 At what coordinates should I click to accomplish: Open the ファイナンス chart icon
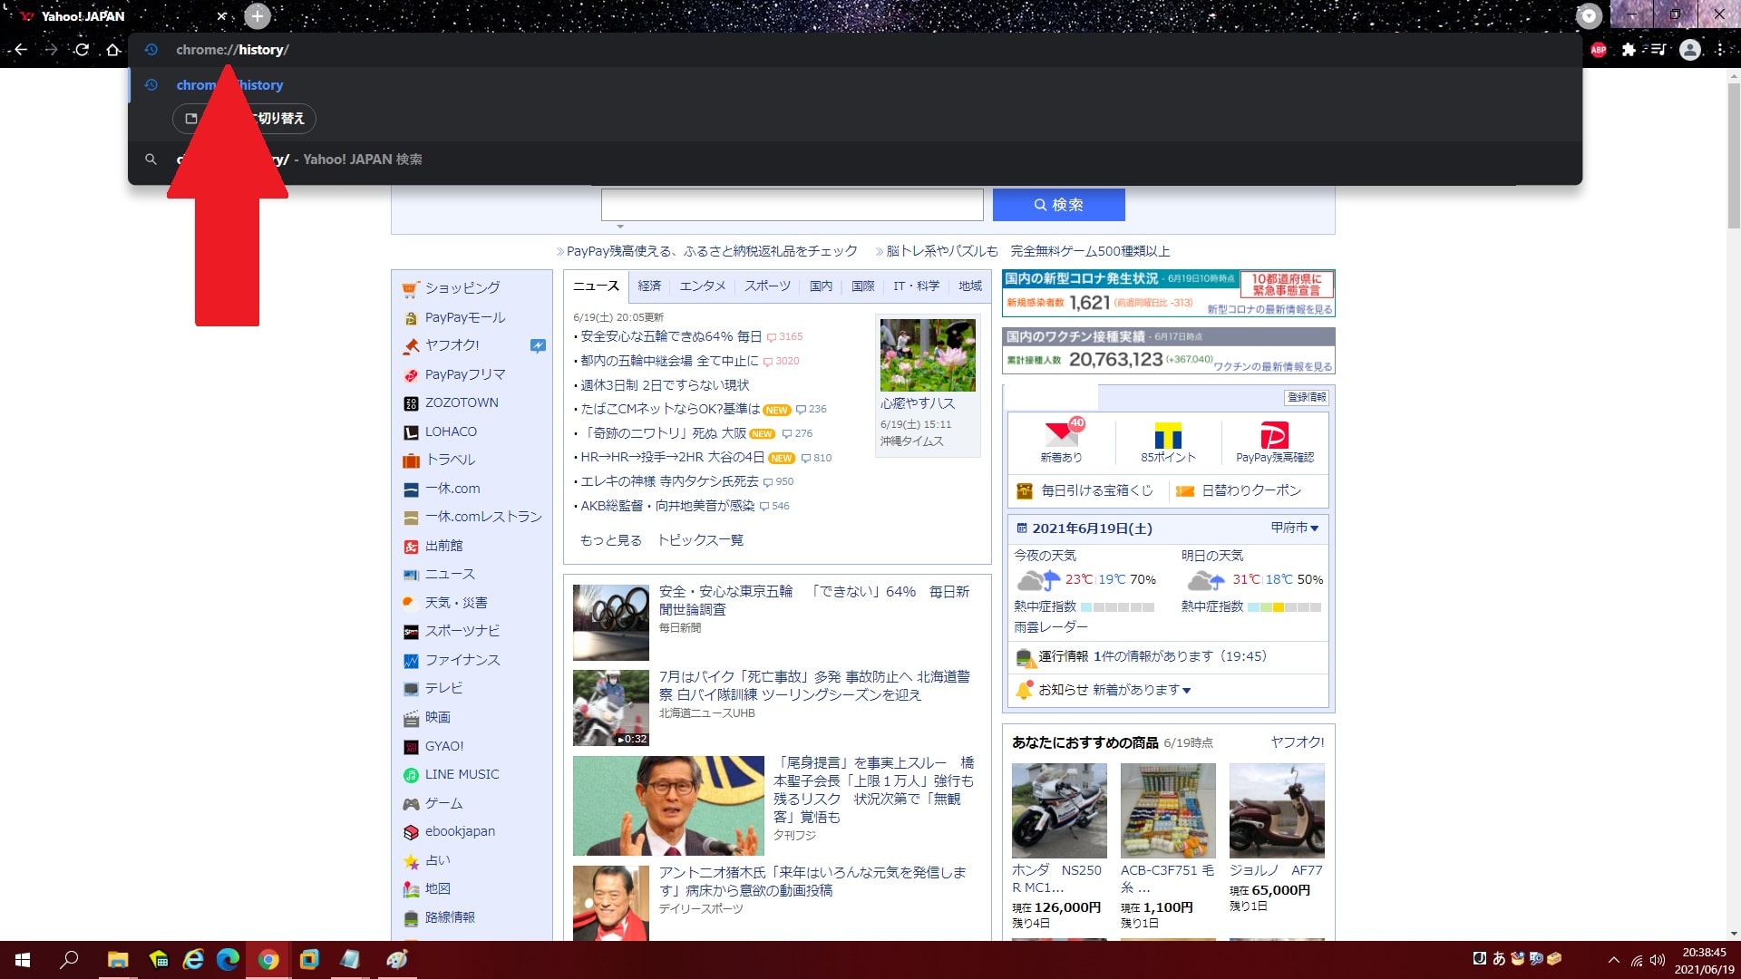411,661
